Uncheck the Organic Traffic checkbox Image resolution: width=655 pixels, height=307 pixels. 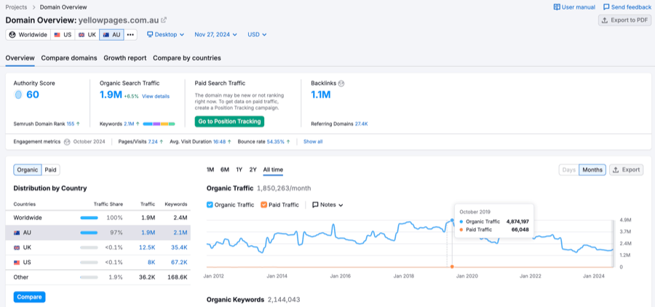click(211, 205)
